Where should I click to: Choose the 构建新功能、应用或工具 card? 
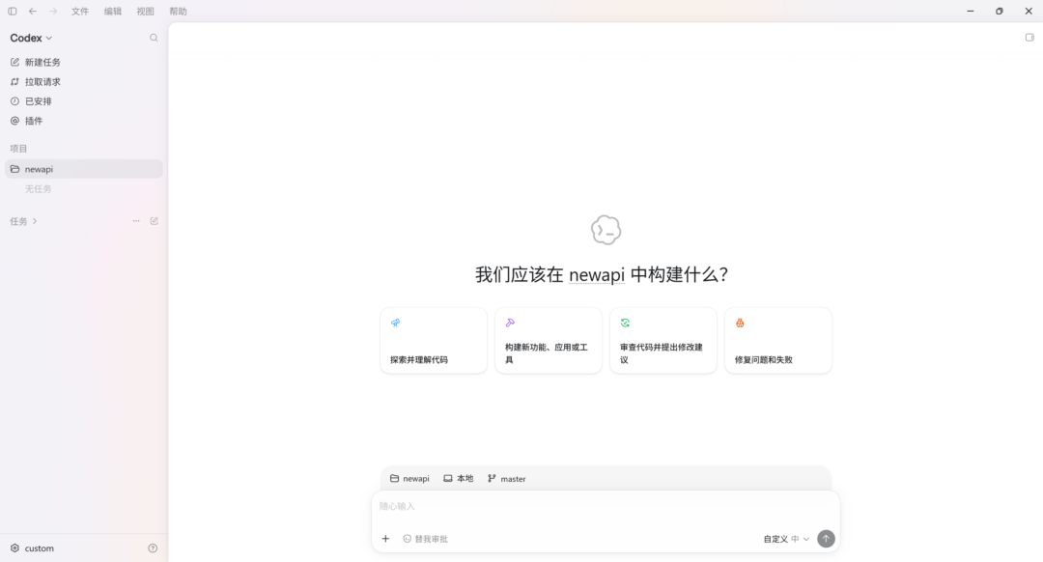549,341
